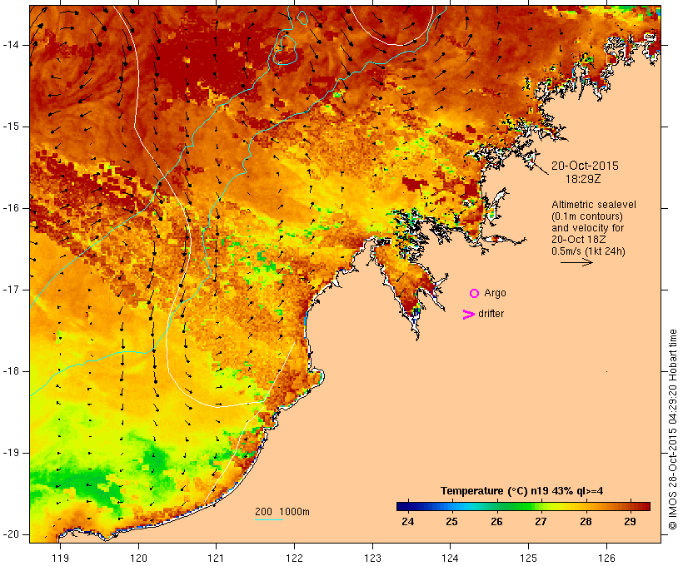This screenshot has width=683, height=566.
Task: Click longitude axis label '120'
Action: pos(138,559)
